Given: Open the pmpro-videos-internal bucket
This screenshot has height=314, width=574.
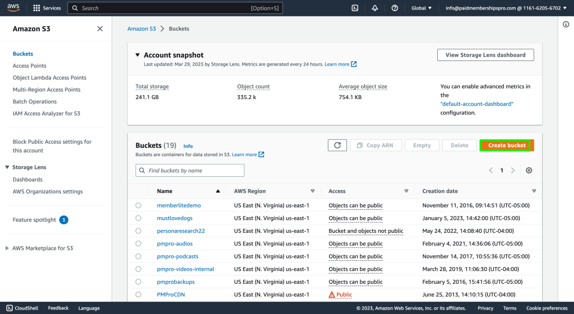Looking at the screenshot, I should click(185, 269).
